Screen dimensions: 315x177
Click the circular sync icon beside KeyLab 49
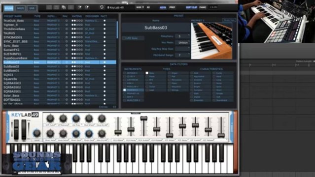102,7
